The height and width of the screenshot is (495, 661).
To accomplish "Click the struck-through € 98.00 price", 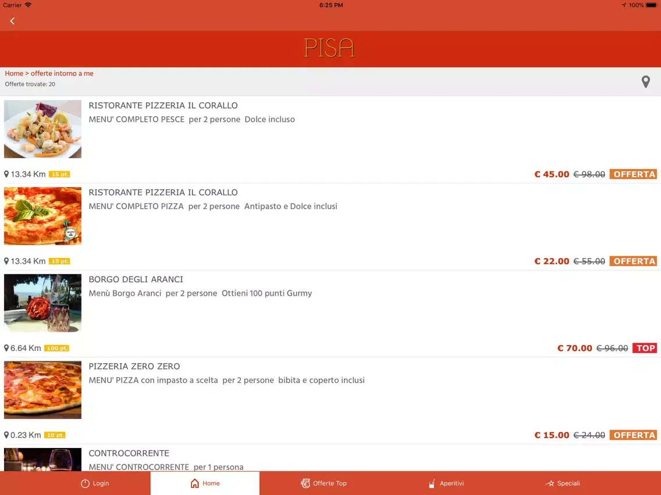I will 589,174.
